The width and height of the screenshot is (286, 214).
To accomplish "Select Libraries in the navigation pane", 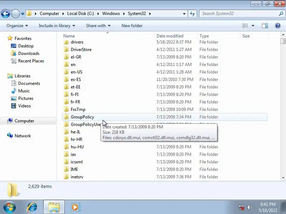I will click(x=23, y=76).
